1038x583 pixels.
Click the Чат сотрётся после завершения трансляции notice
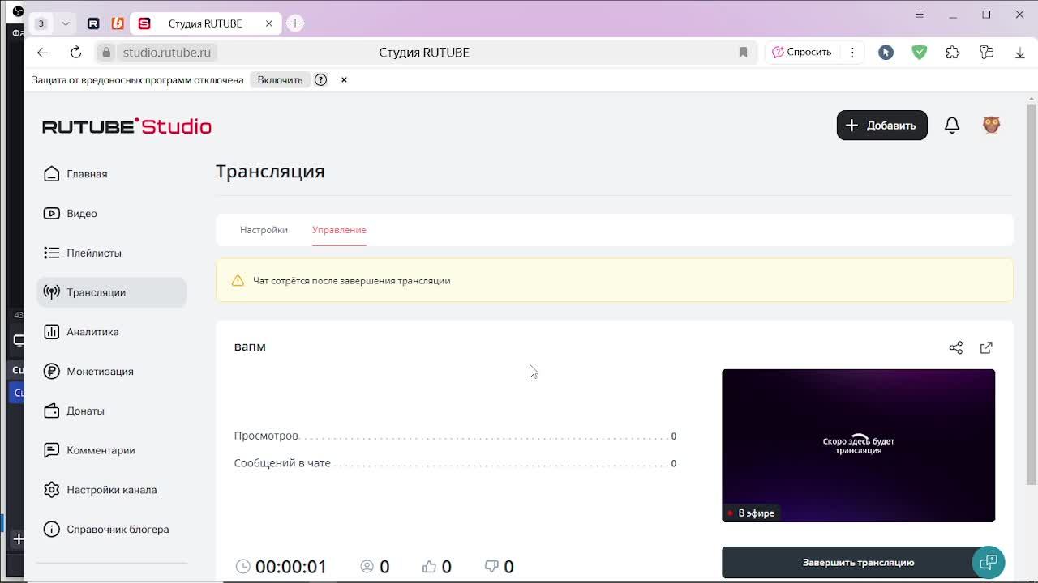click(614, 280)
